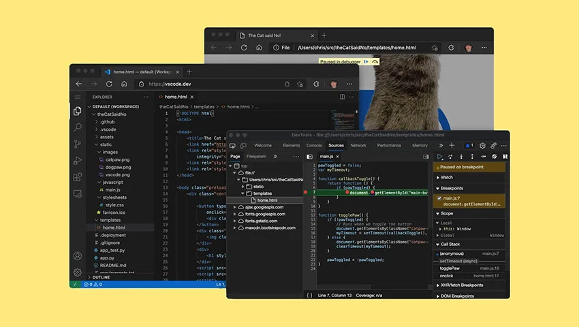This screenshot has width=579, height=327.
Task: Open DevTools Settings gear
Action: pyautogui.click(x=482, y=146)
